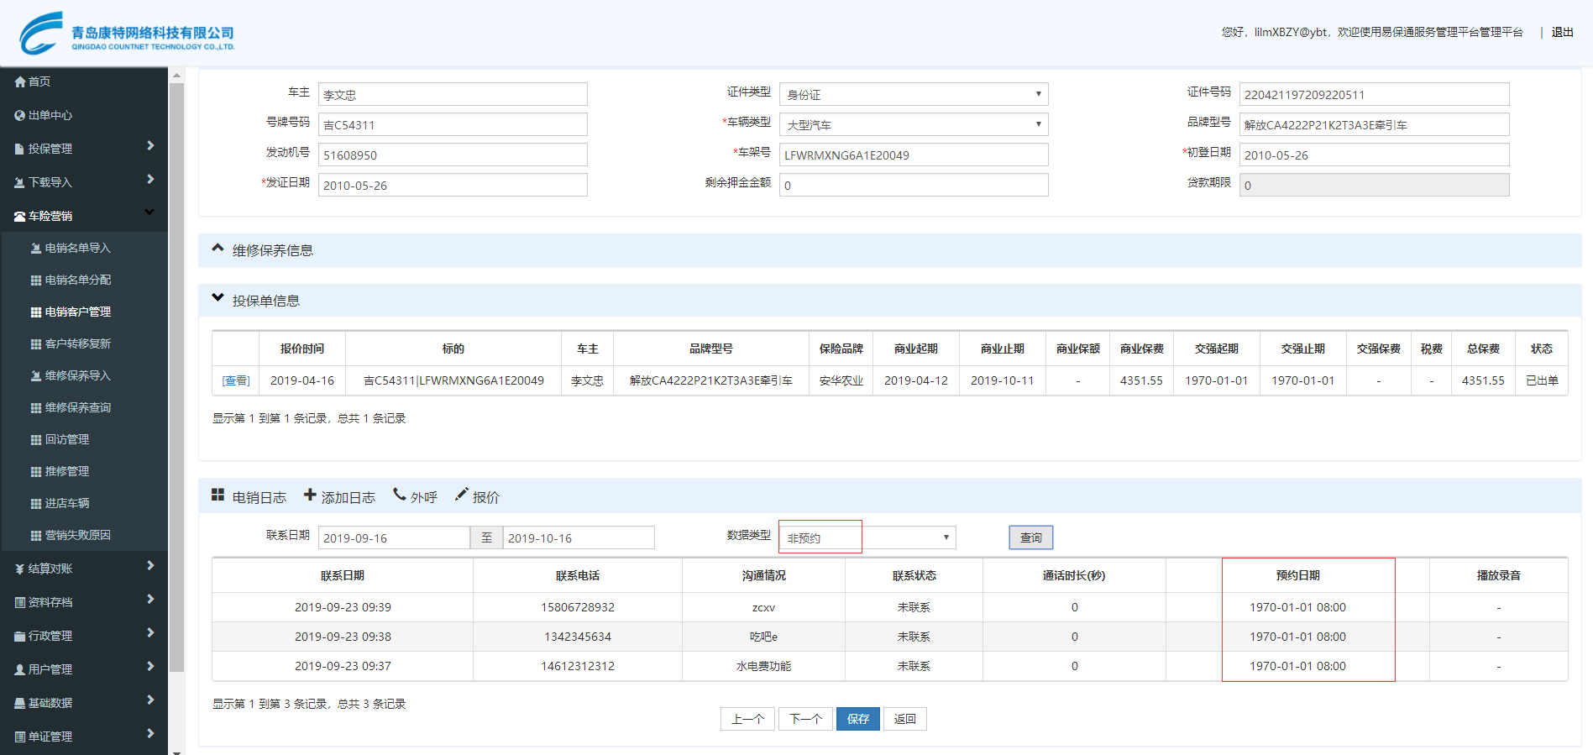This screenshot has height=755, width=1593.
Task: Click the grid icon next to 回访管理
Action: [35, 439]
